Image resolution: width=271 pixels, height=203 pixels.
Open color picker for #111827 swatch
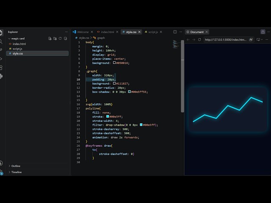point(114,83)
